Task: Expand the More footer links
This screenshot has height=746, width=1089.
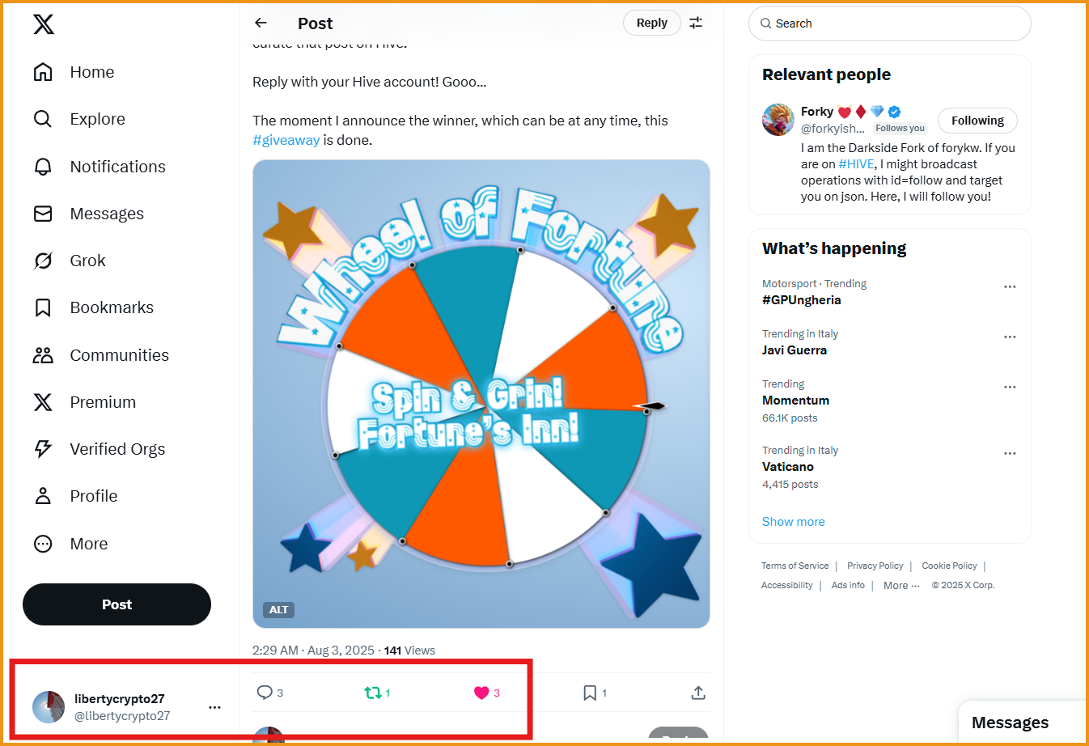Action: point(901,586)
